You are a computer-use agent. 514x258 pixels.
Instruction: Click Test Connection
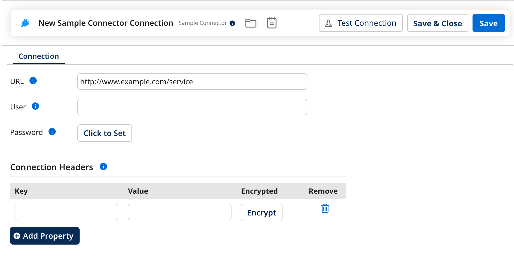(x=360, y=23)
